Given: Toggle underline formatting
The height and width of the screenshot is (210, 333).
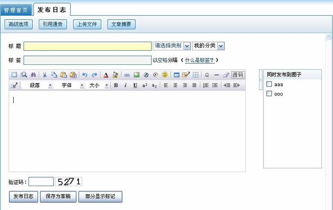Looking at the screenshot, I should tap(135, 85).
